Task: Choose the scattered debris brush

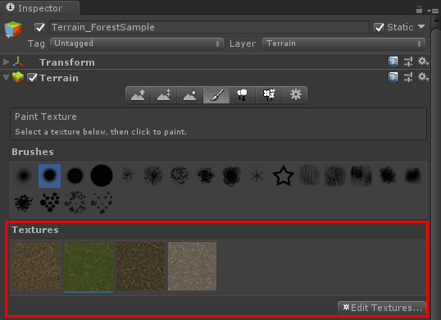Action: point(75,202)
